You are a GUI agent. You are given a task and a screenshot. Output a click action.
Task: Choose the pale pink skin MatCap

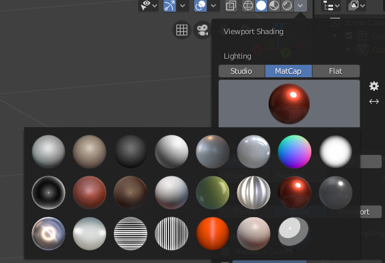[x=254, y=234]
